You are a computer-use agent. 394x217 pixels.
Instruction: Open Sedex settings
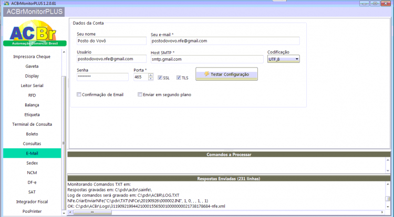tap(32, 163)
